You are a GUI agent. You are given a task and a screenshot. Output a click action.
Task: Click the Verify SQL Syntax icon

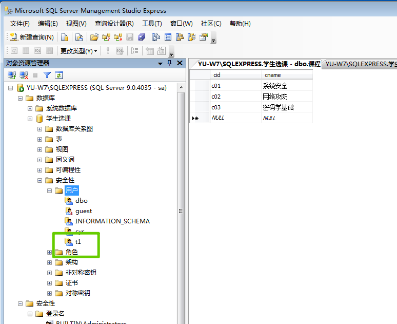coord(120,51)
